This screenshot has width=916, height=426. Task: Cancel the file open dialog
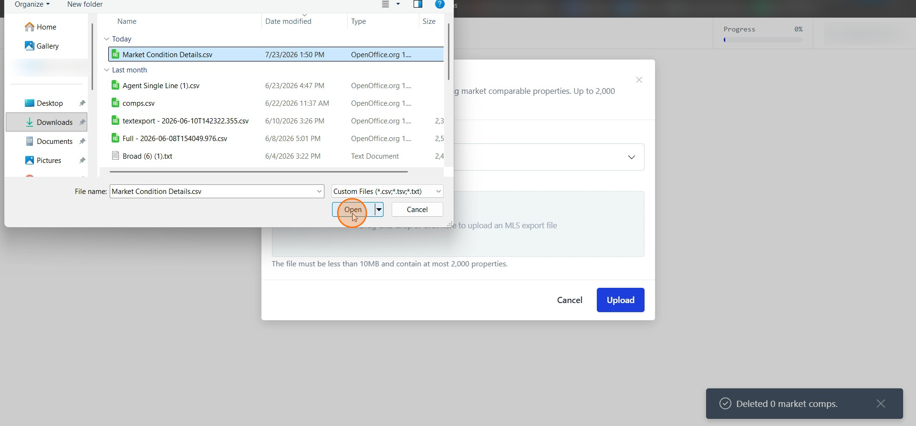point(417,209)
